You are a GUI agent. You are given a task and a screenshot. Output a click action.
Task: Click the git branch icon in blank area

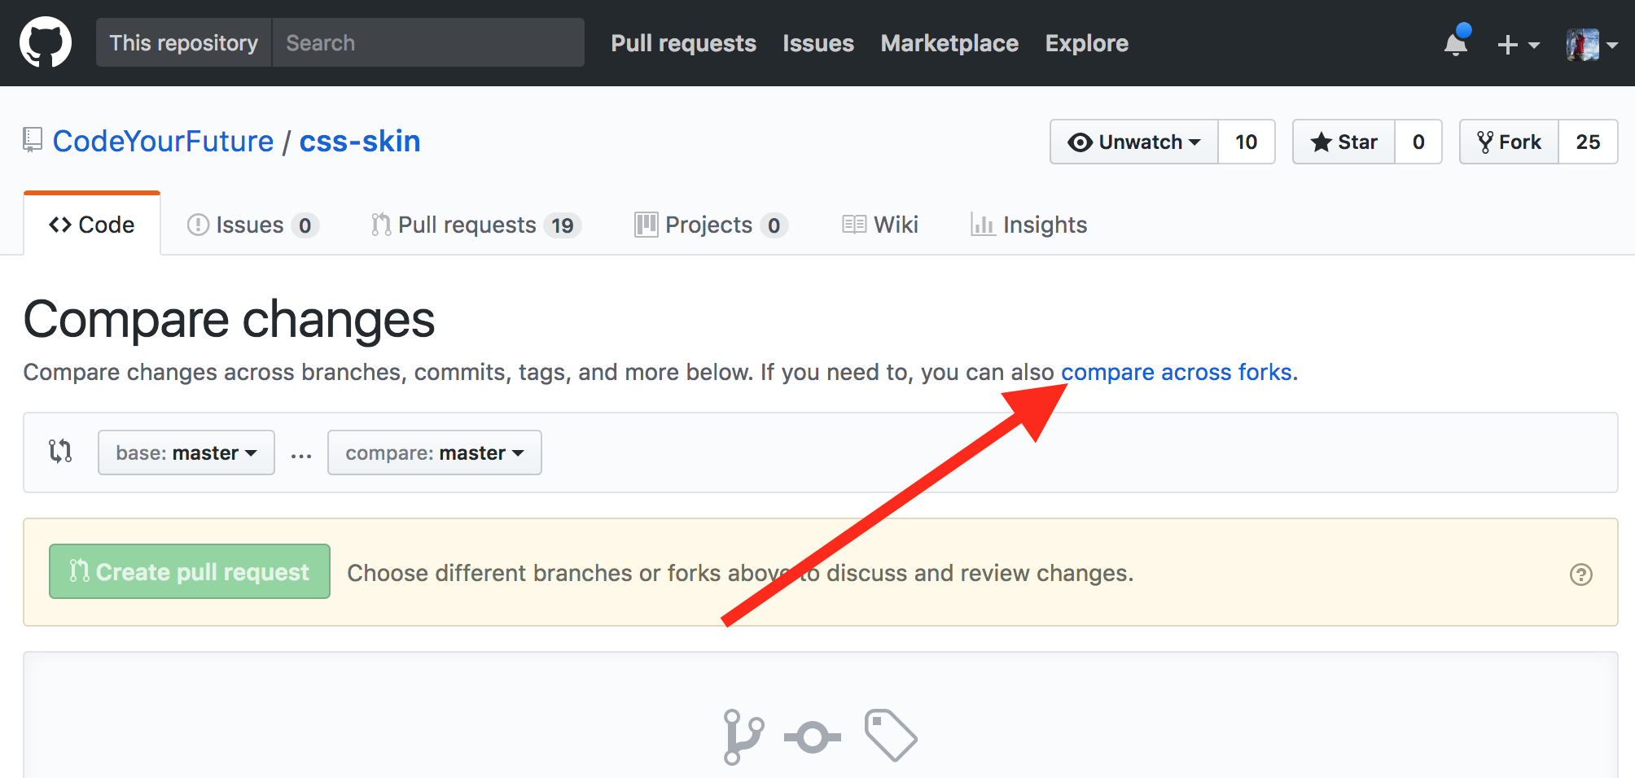pos(743,736)
